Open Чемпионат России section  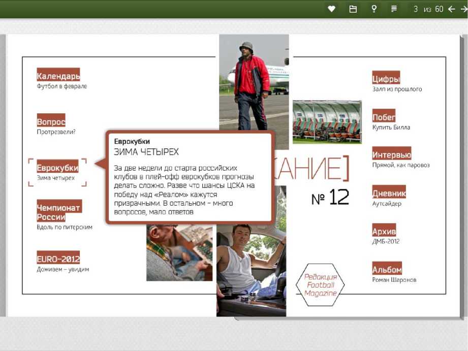pos(59,210)
